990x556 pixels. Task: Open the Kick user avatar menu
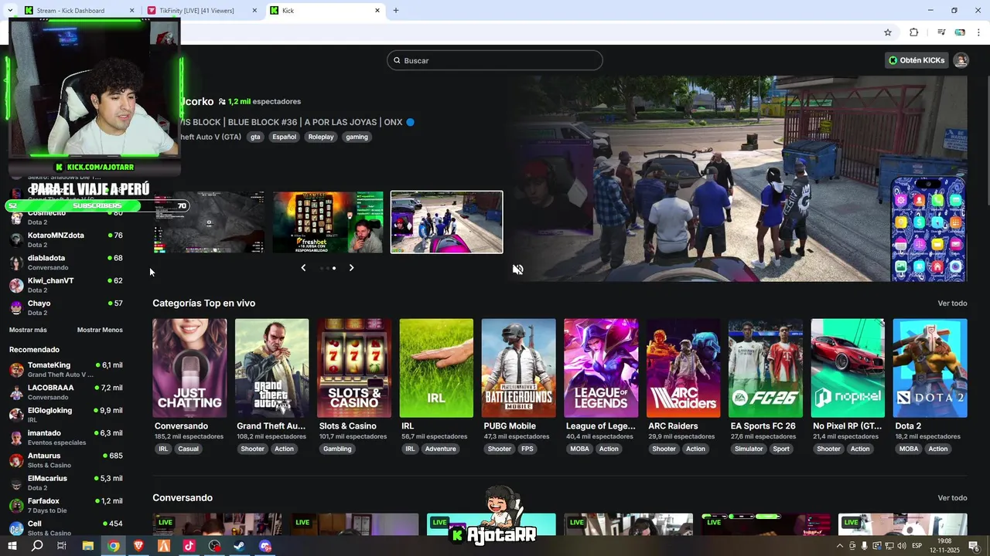pos(961,60)
